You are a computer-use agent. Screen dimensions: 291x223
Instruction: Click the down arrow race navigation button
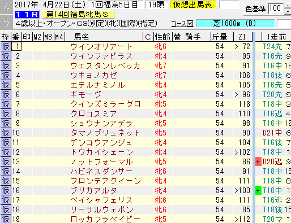(6, 22)
